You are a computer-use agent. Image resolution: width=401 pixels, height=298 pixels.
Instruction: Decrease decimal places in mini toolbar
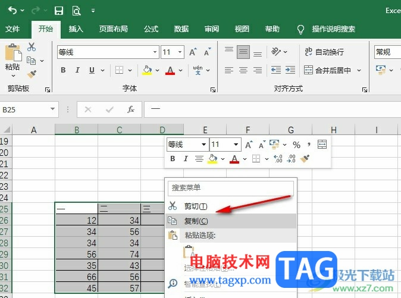[x=292, y=159]
